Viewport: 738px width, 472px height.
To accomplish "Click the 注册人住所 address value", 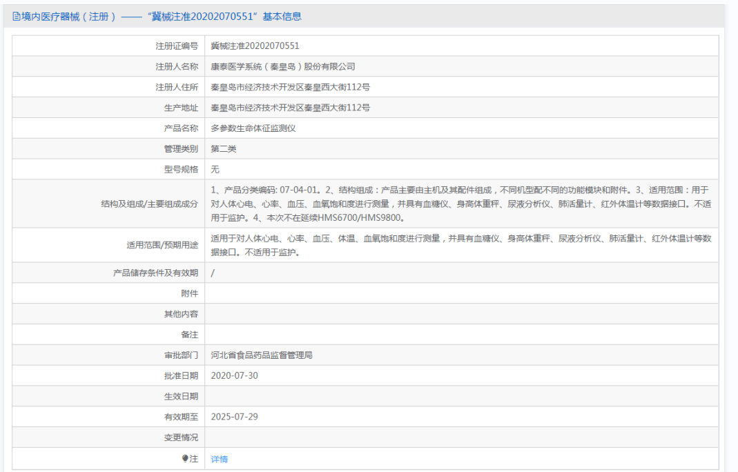I will (290, 87).
